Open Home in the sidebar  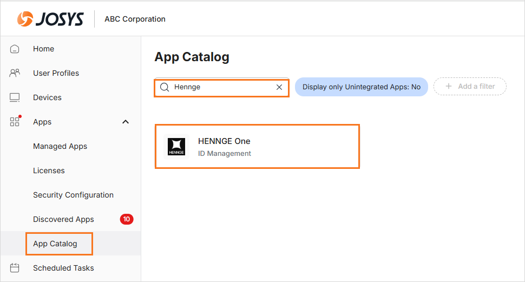[x=43, y=49]
